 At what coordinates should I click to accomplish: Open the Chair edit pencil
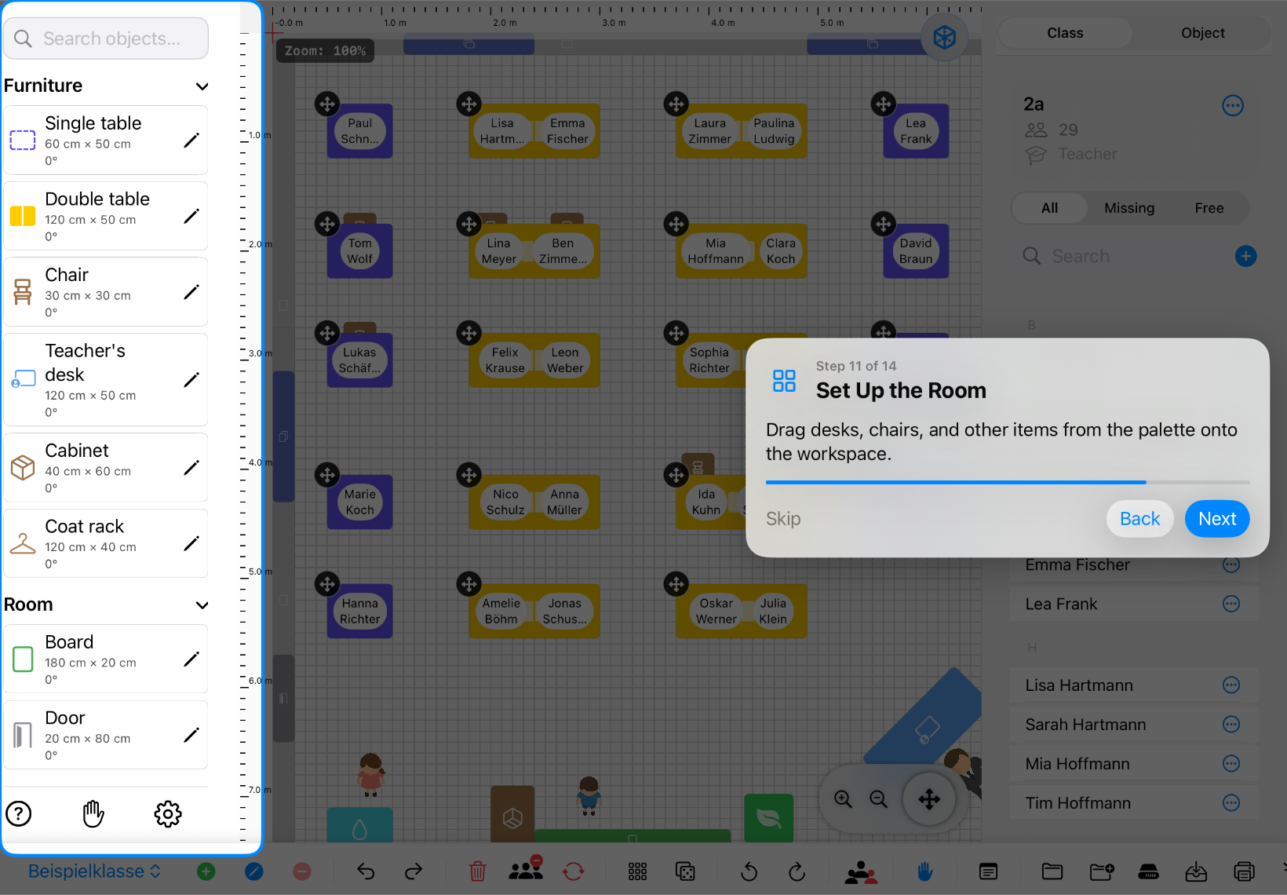click(x=191, y=292)
